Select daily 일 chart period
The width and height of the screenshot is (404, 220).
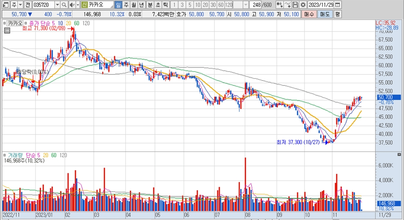click(x=118, y=4)
